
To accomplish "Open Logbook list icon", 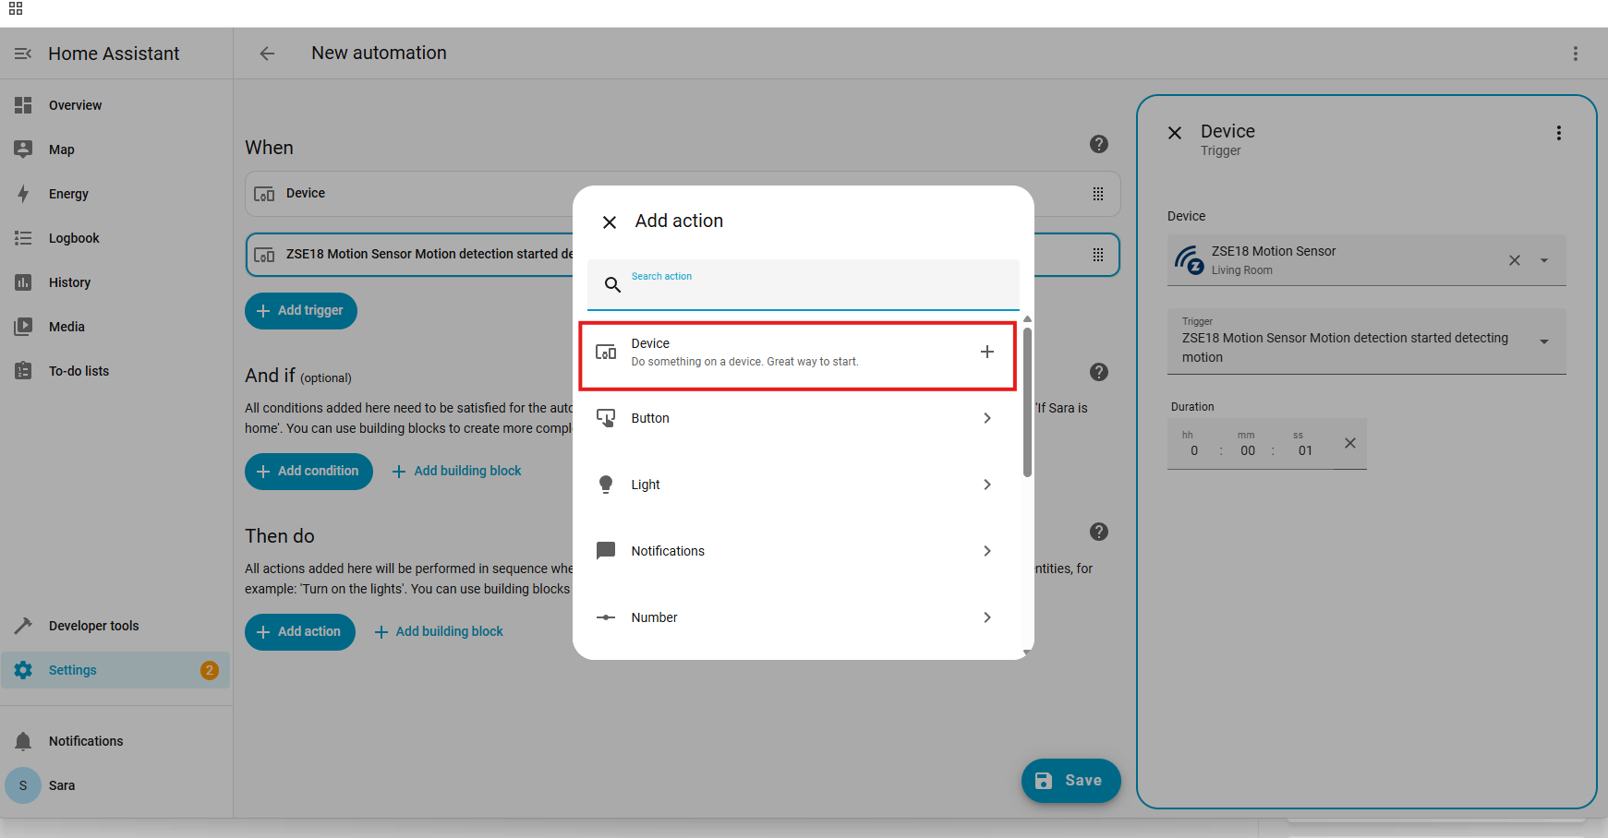I will pos(23,238).
